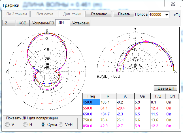Click the Резонанс button
This screenshot has width=183, height=133.
[99, 14]
